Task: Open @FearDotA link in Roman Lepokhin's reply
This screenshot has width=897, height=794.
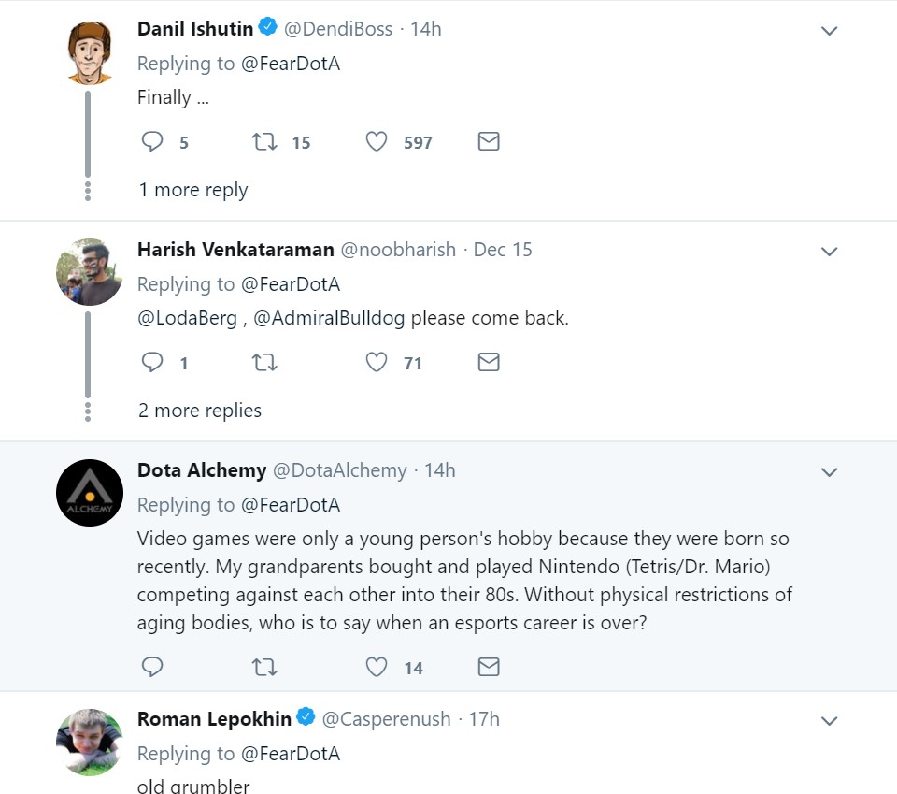Action: 291,754
